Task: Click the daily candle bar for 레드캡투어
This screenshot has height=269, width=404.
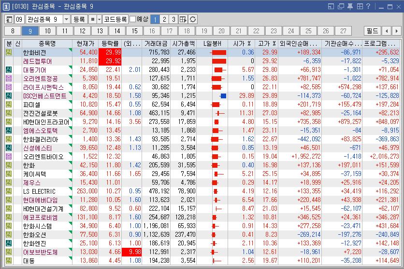Action: (219, 61)
